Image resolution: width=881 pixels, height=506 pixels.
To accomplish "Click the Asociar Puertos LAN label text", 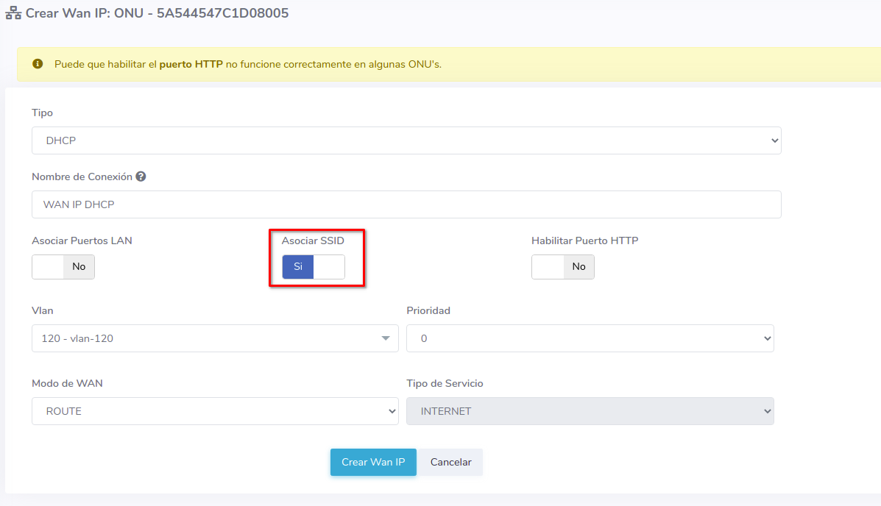I will pos(82,240).
